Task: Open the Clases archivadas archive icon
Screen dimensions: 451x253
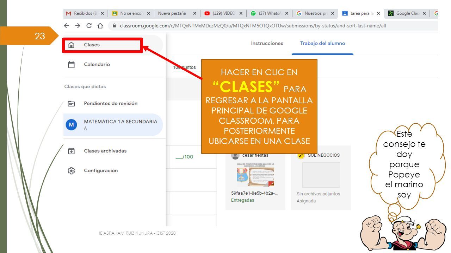Action: [x=71, y=151]
